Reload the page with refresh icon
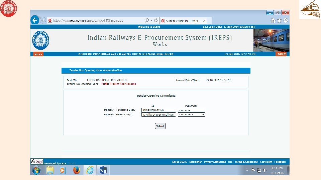This screenshot has width=321, height=180. 156,20
